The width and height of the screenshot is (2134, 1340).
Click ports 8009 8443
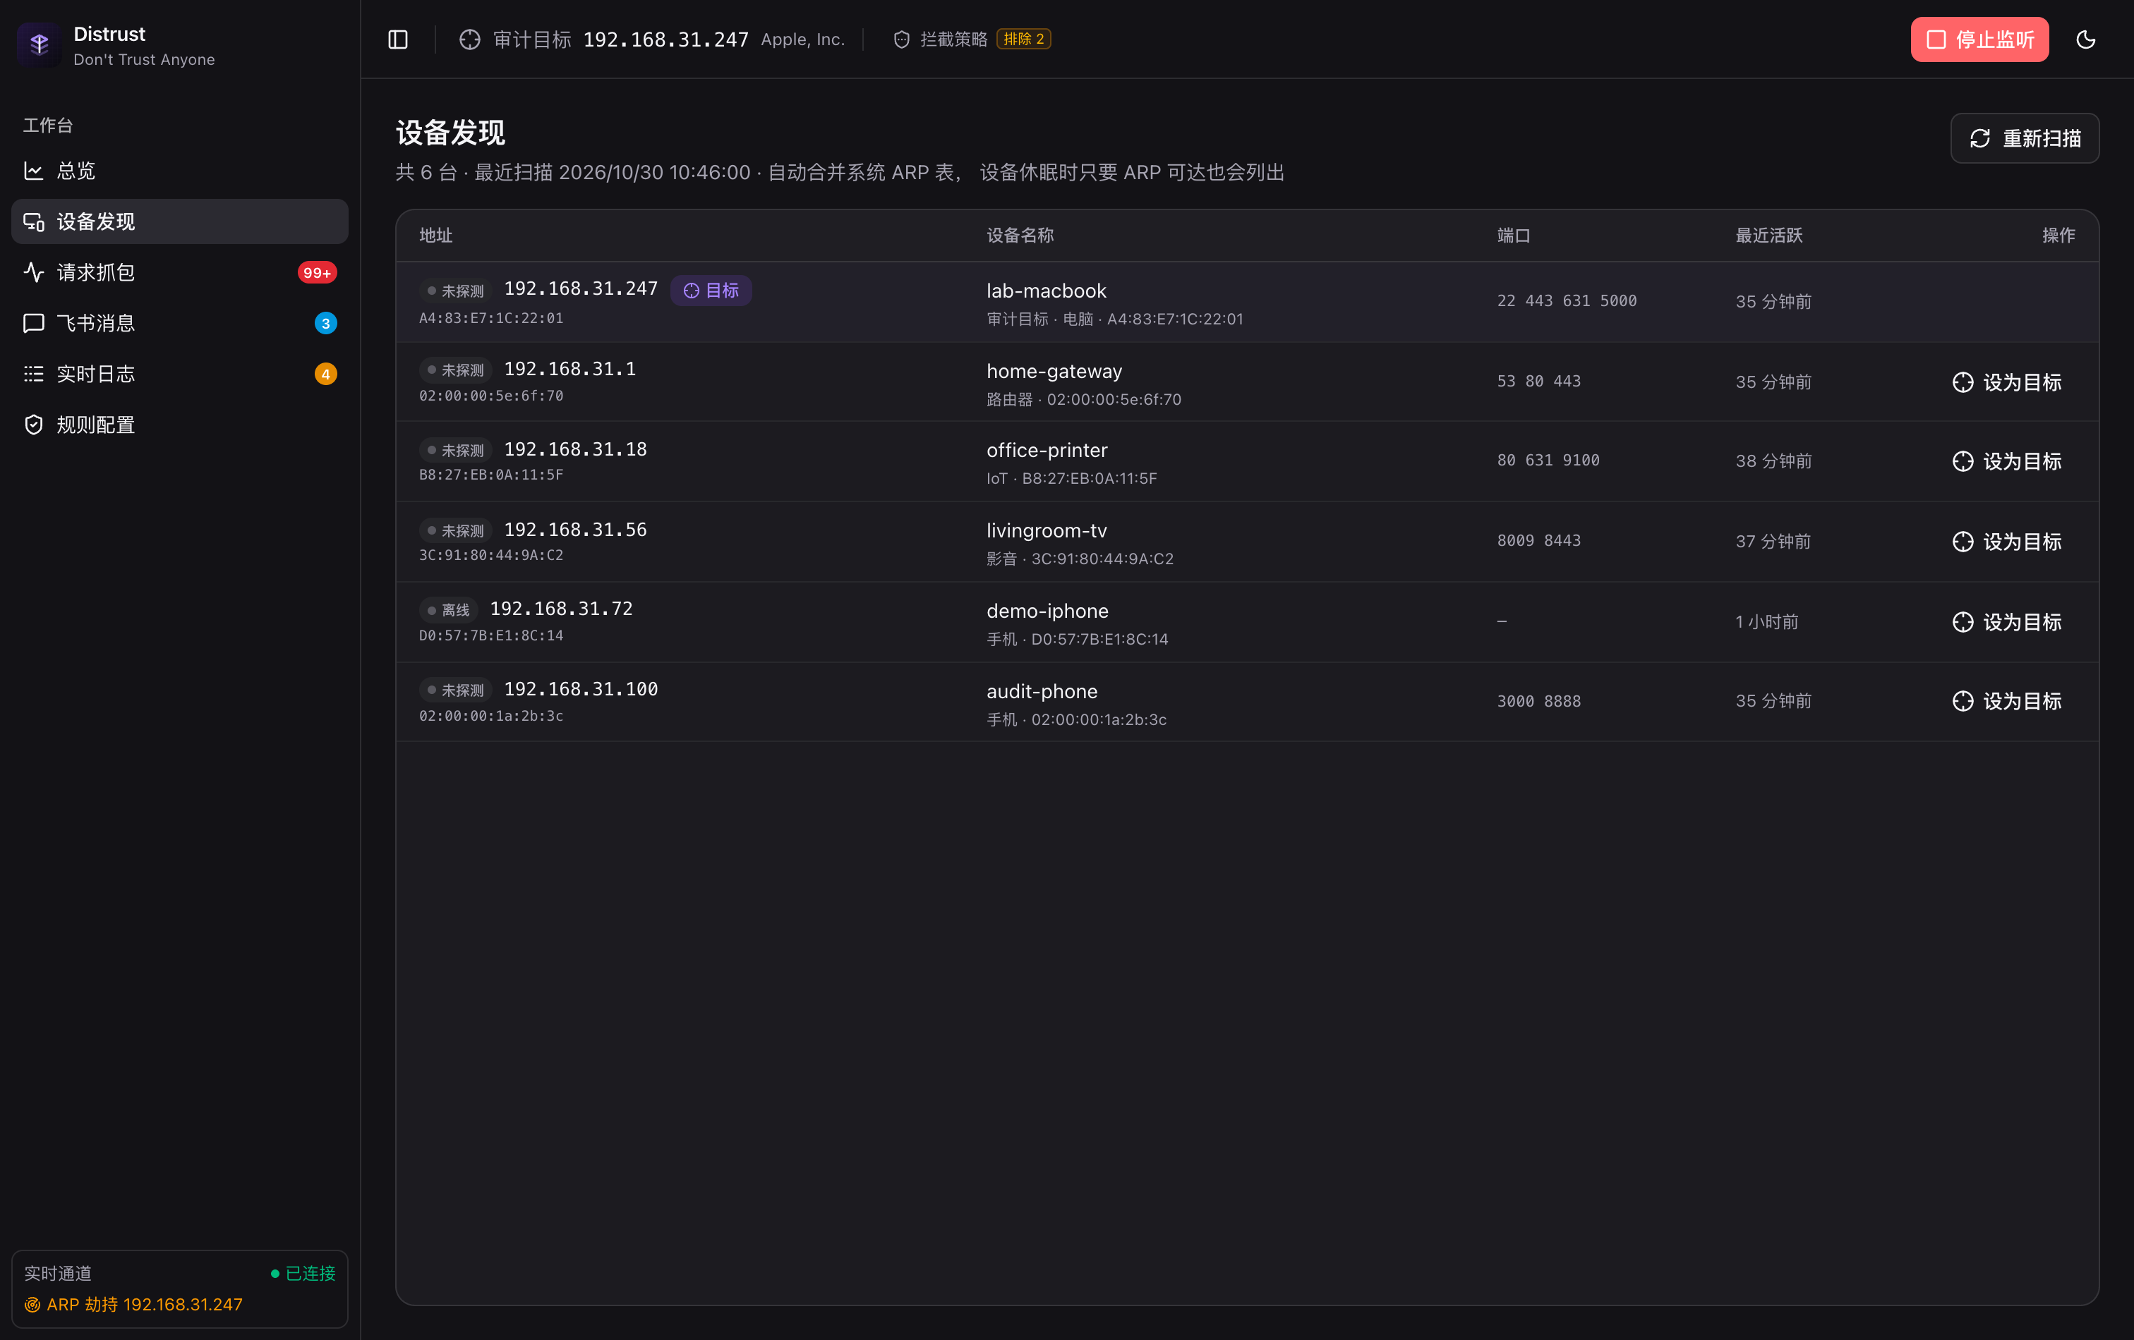point(1538,540)
